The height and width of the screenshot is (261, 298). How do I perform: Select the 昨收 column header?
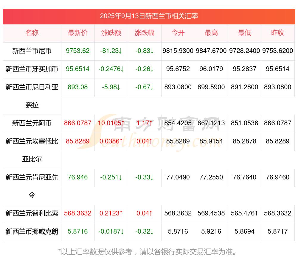[x=278, y=33]
